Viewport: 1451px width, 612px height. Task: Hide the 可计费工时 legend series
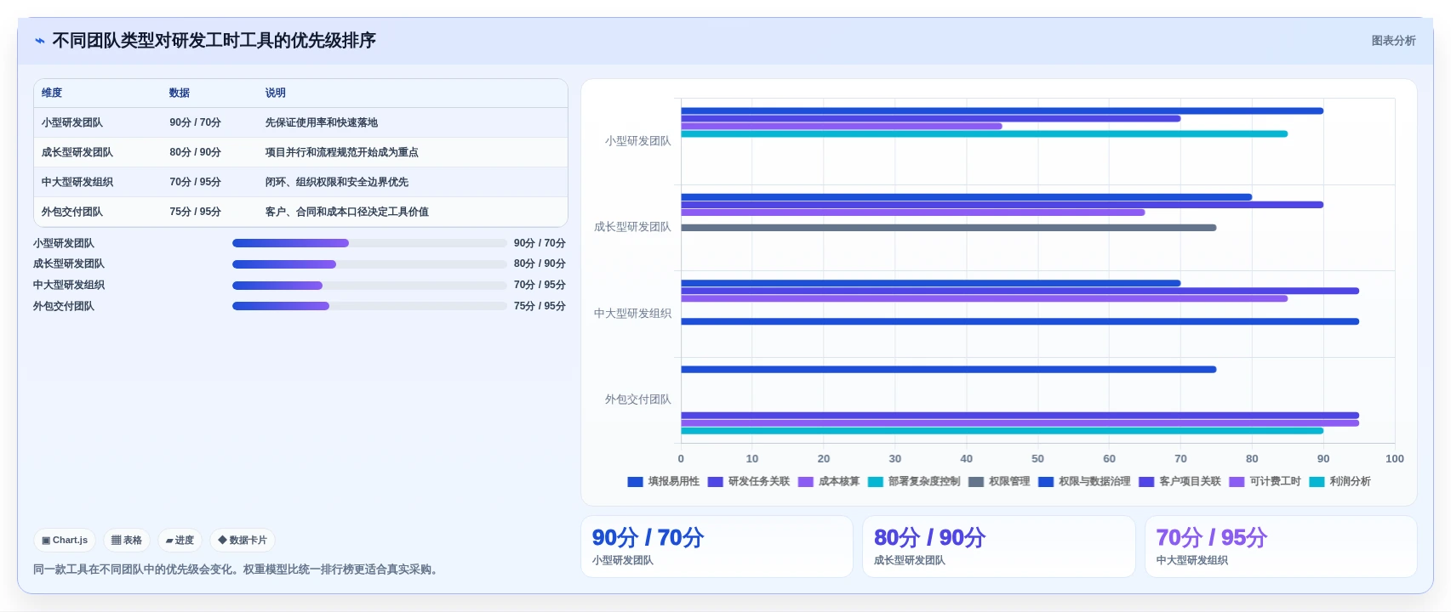1265,481
